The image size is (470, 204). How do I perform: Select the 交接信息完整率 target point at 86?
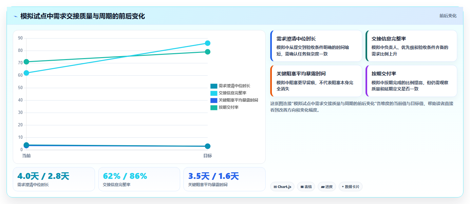208,43
